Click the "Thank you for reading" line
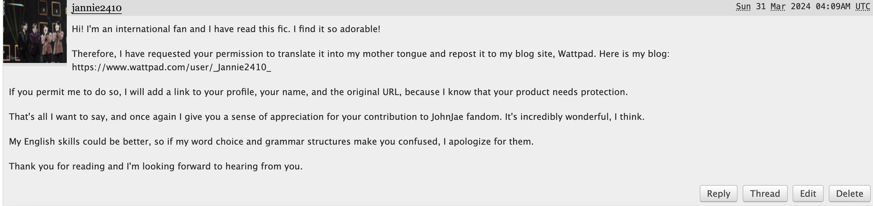The image size is (873, 206). 156,166
